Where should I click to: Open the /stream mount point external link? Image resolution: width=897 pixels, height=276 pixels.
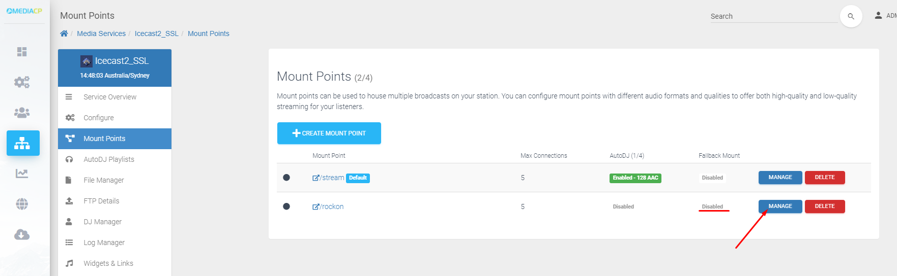tap(328, 178)
